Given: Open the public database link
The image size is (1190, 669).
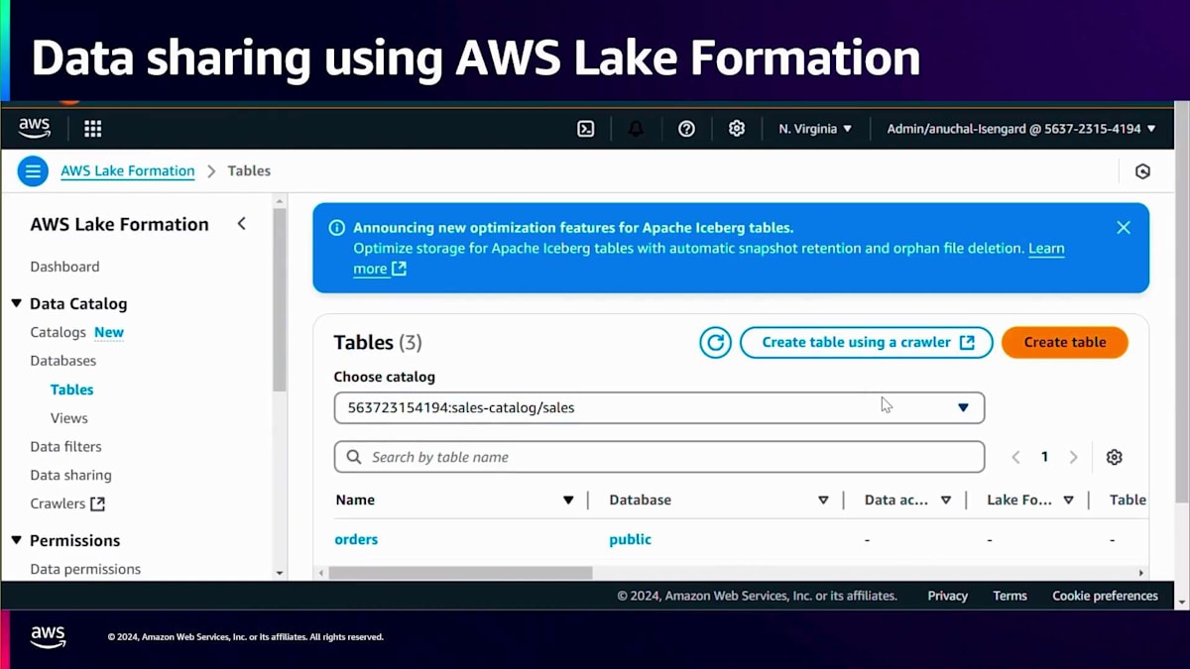Looking at the screenshot, I should [x=631, y=539].
